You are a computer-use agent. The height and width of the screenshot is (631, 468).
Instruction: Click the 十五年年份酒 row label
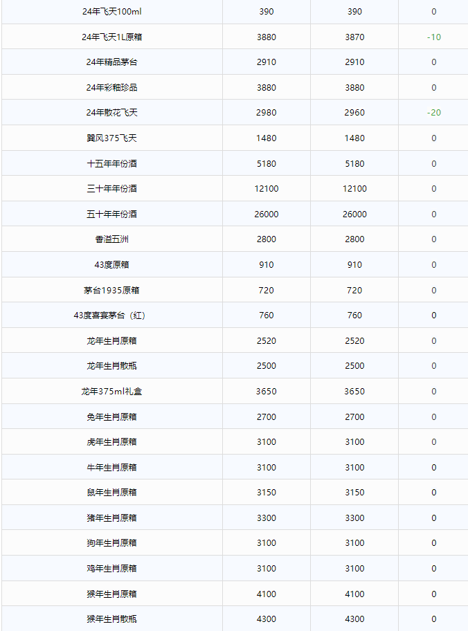click(x=111, y=163)
